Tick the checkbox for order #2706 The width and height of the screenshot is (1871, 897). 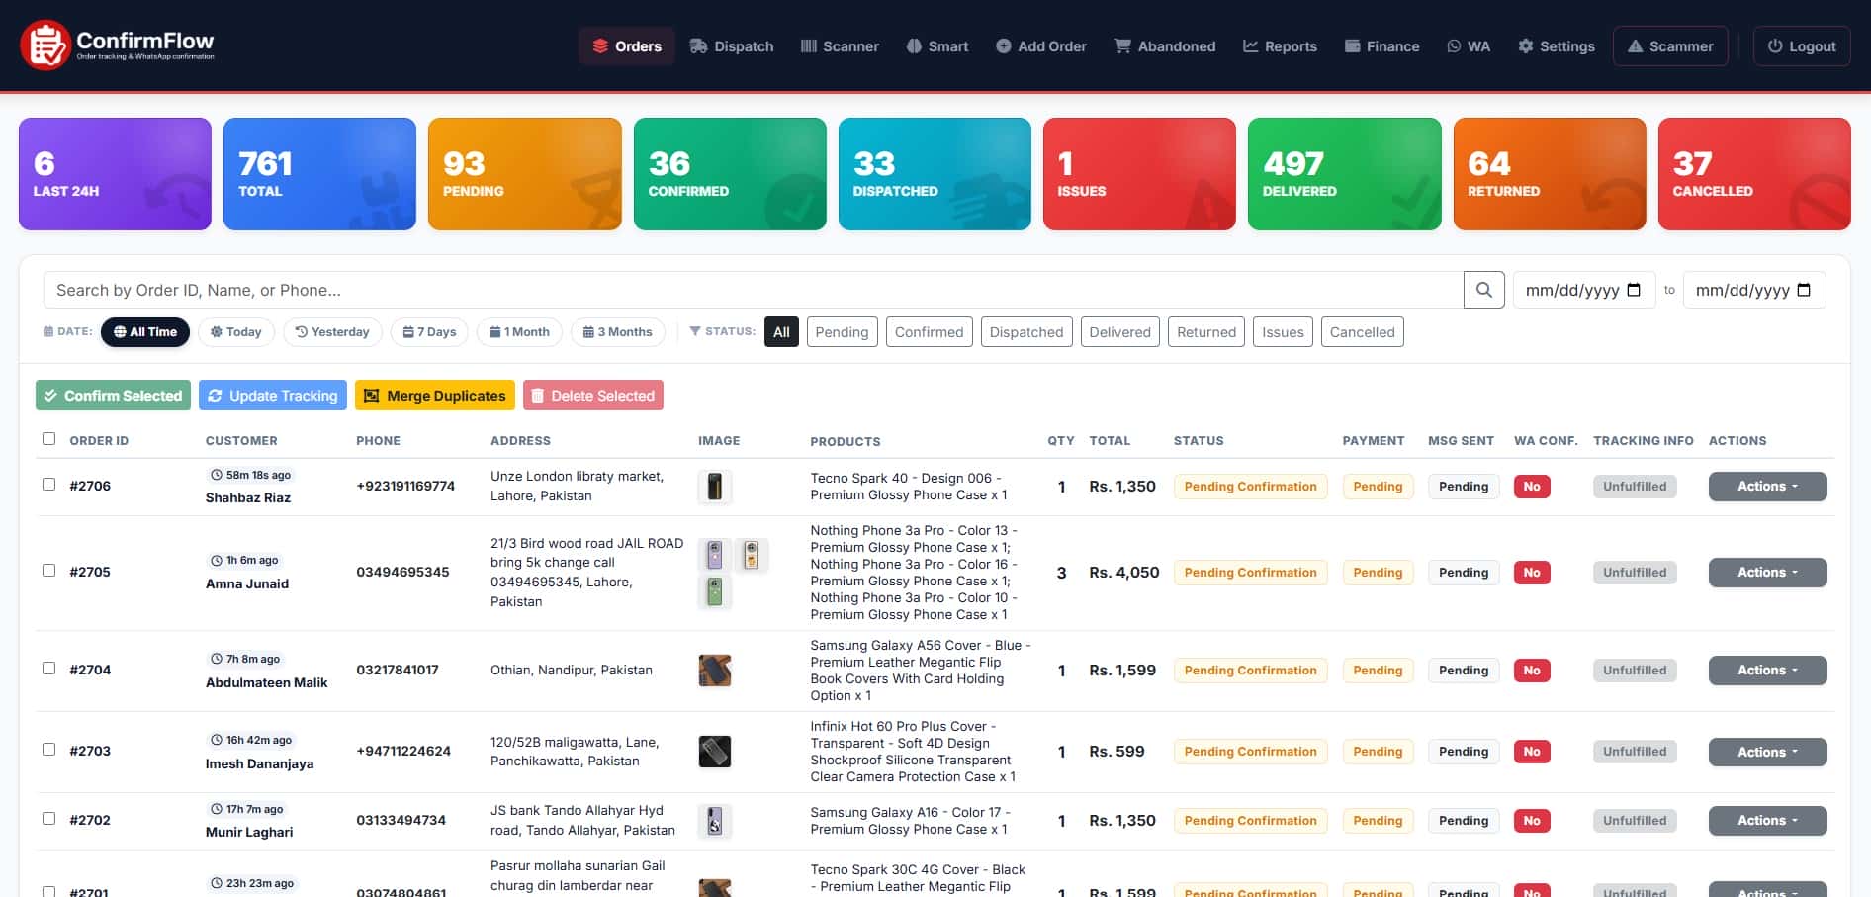48,485
